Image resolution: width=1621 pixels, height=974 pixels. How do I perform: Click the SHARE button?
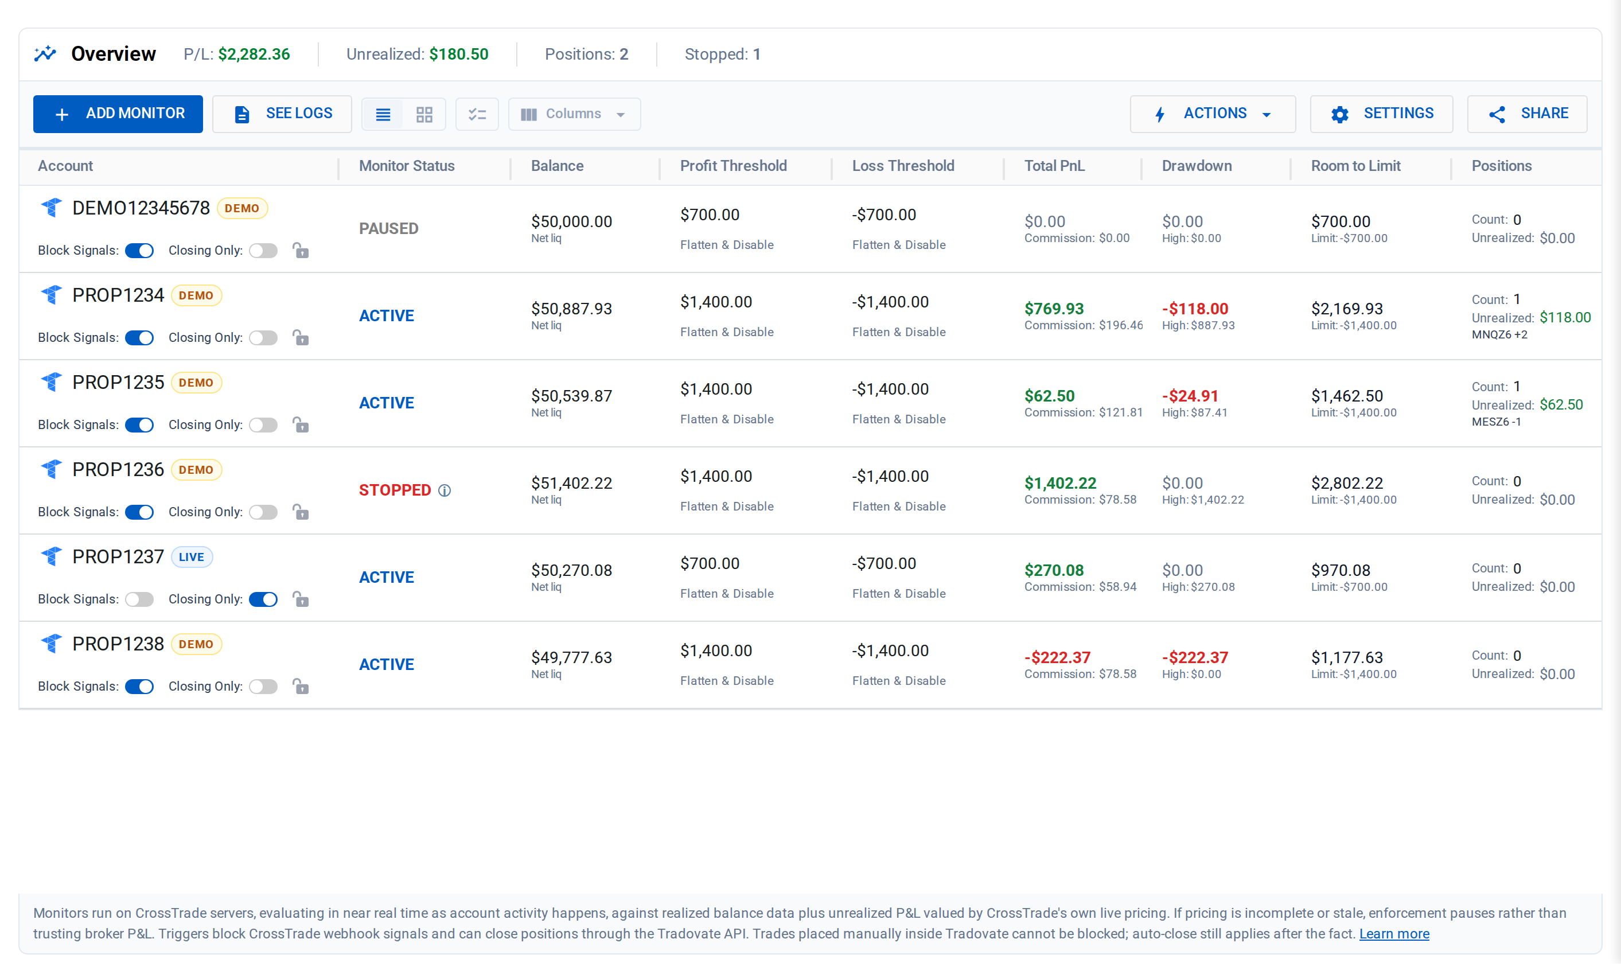coord(1527,114)
